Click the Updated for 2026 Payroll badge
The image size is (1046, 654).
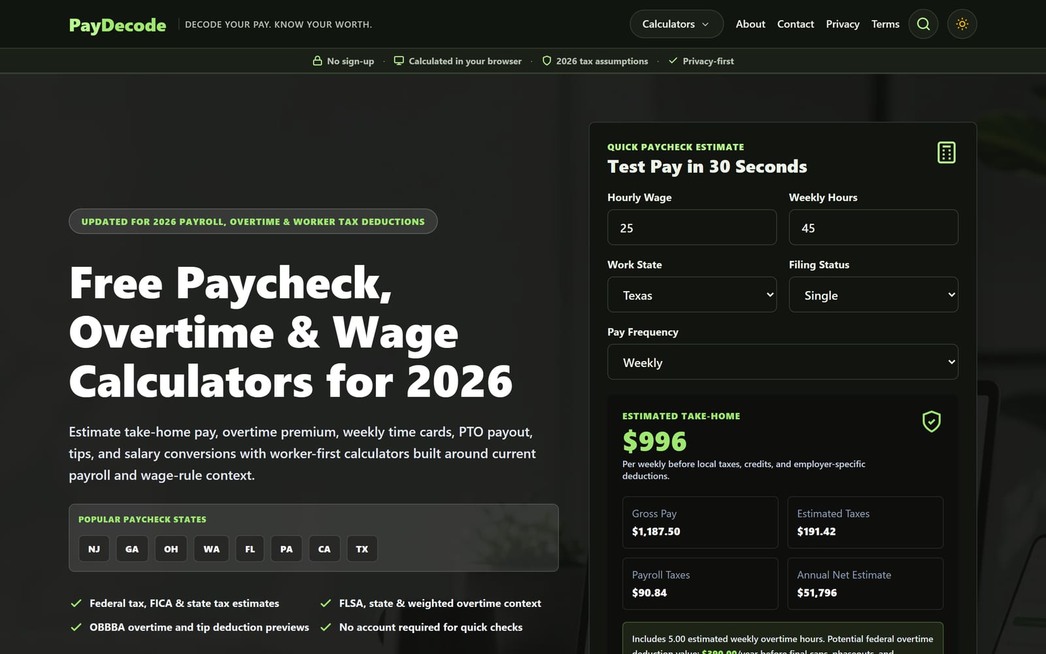click(253, 222)
